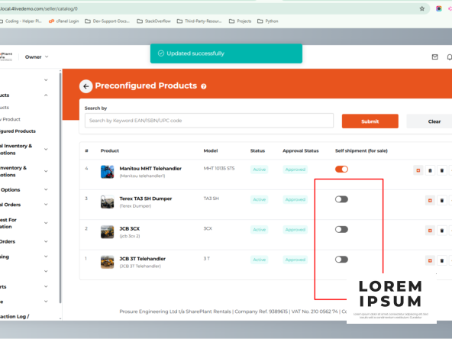Open the 'Options' sidebar section label
The width and height of the screenshot is (452, 339).
tap(10, 189)
